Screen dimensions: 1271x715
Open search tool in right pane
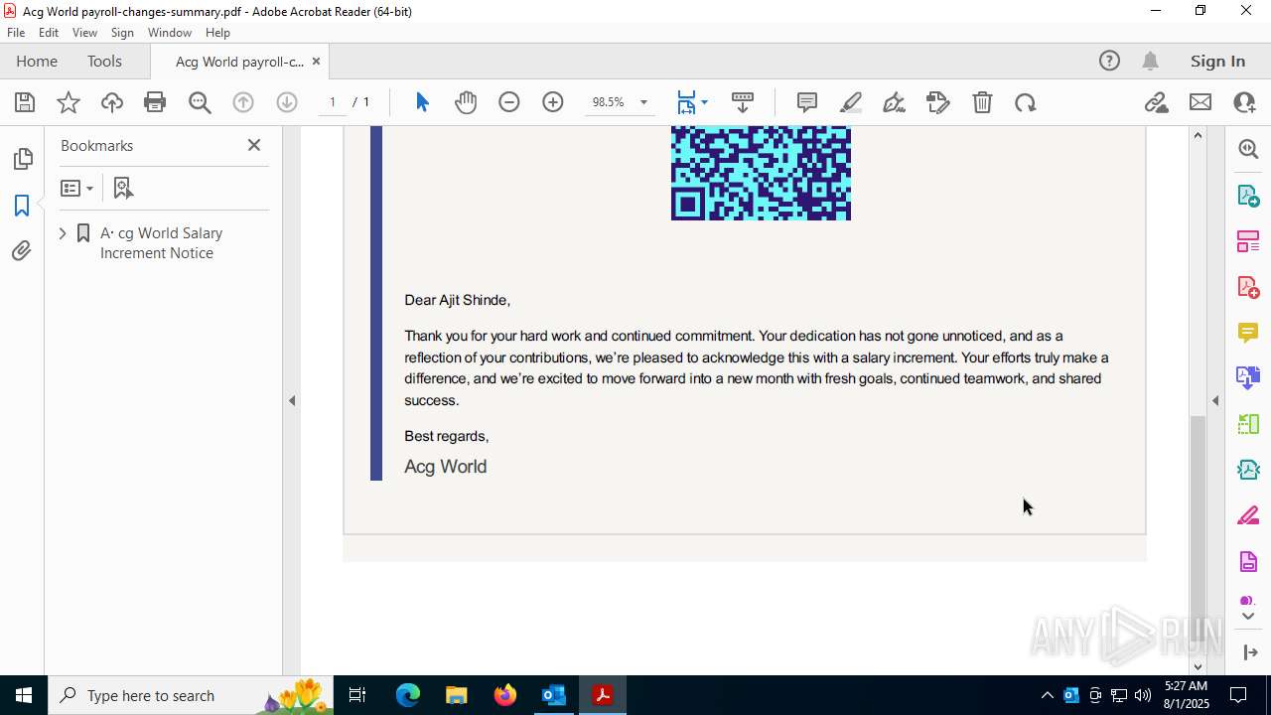tap(1248, 149)
